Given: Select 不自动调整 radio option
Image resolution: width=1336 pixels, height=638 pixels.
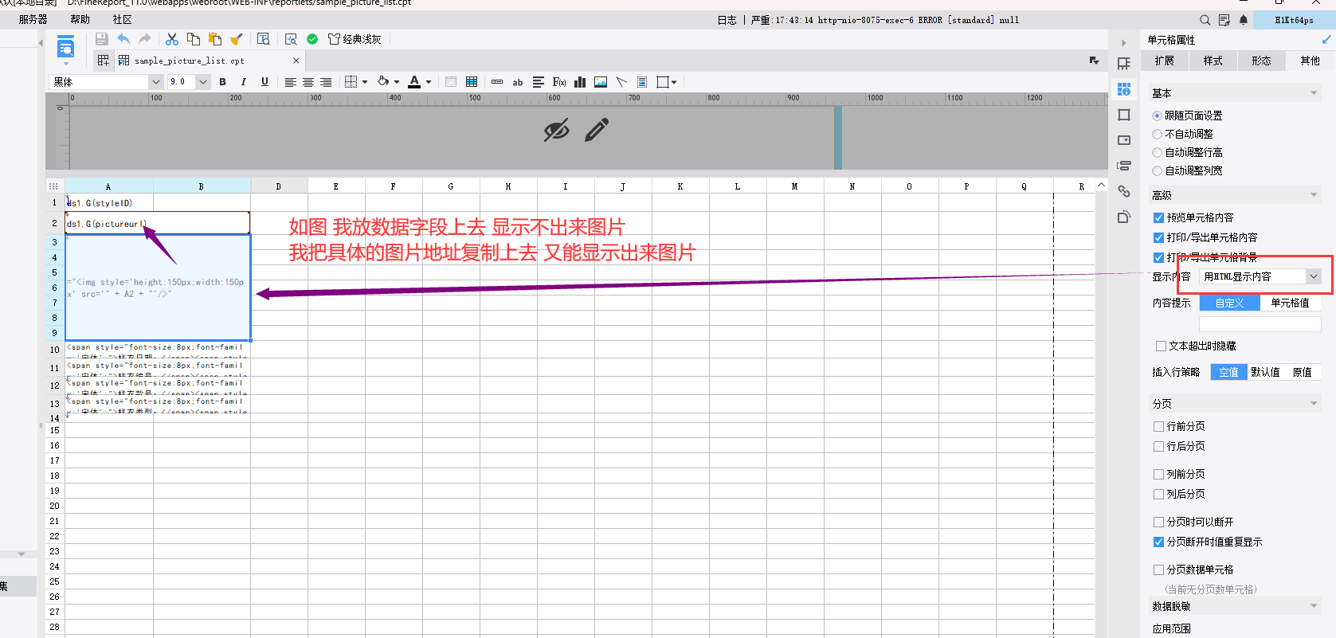Looking at the screenshot, I should point(1158,135).
